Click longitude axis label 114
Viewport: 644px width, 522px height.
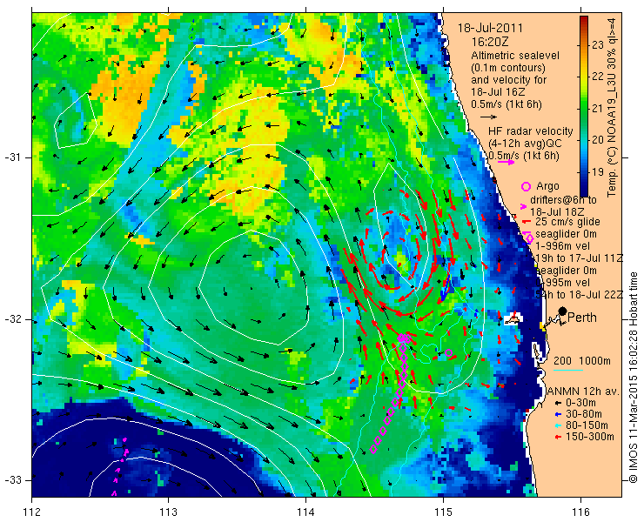tap(305, 512)
